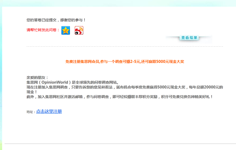The height and width of the screenshot is (150, 236).
Task: Select the 地址： label text
Action: 31,112
